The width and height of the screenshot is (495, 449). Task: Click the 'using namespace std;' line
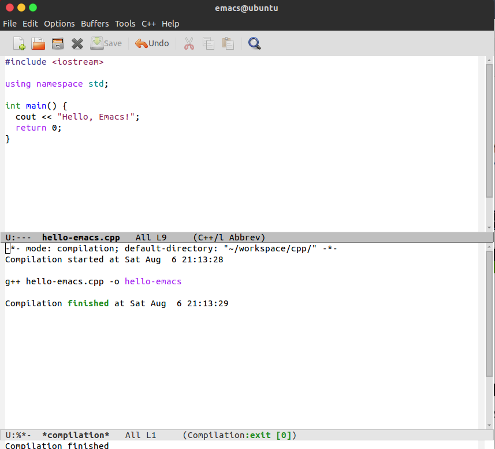point(57,84)
